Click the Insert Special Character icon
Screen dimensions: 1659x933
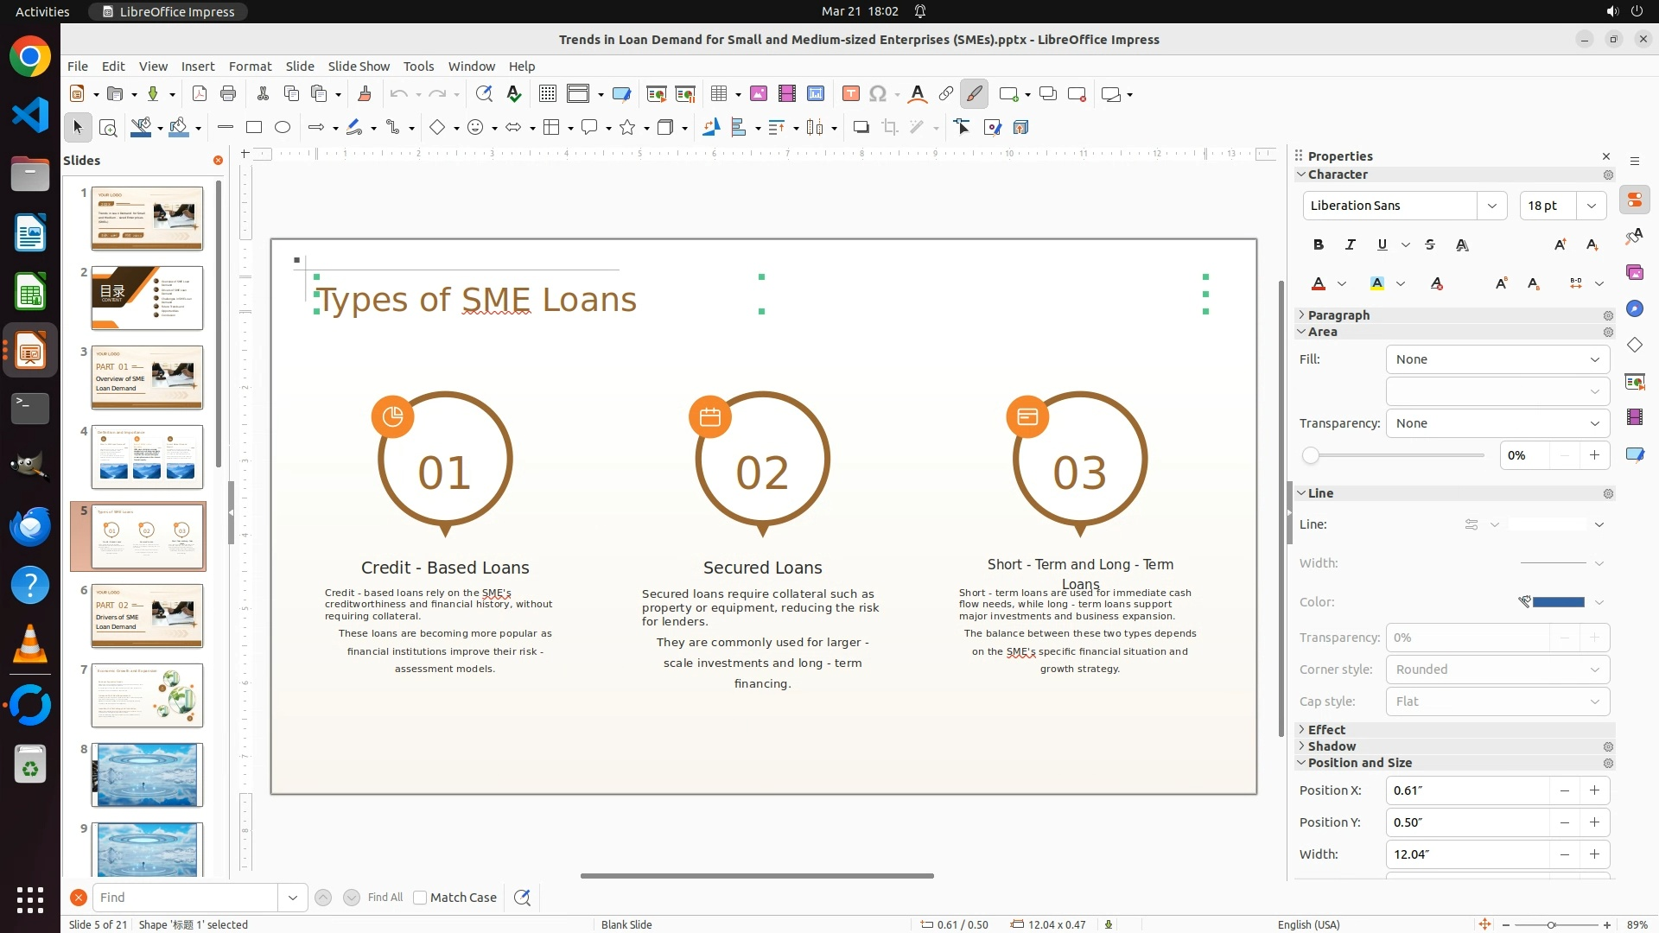[x=878, y=94]
